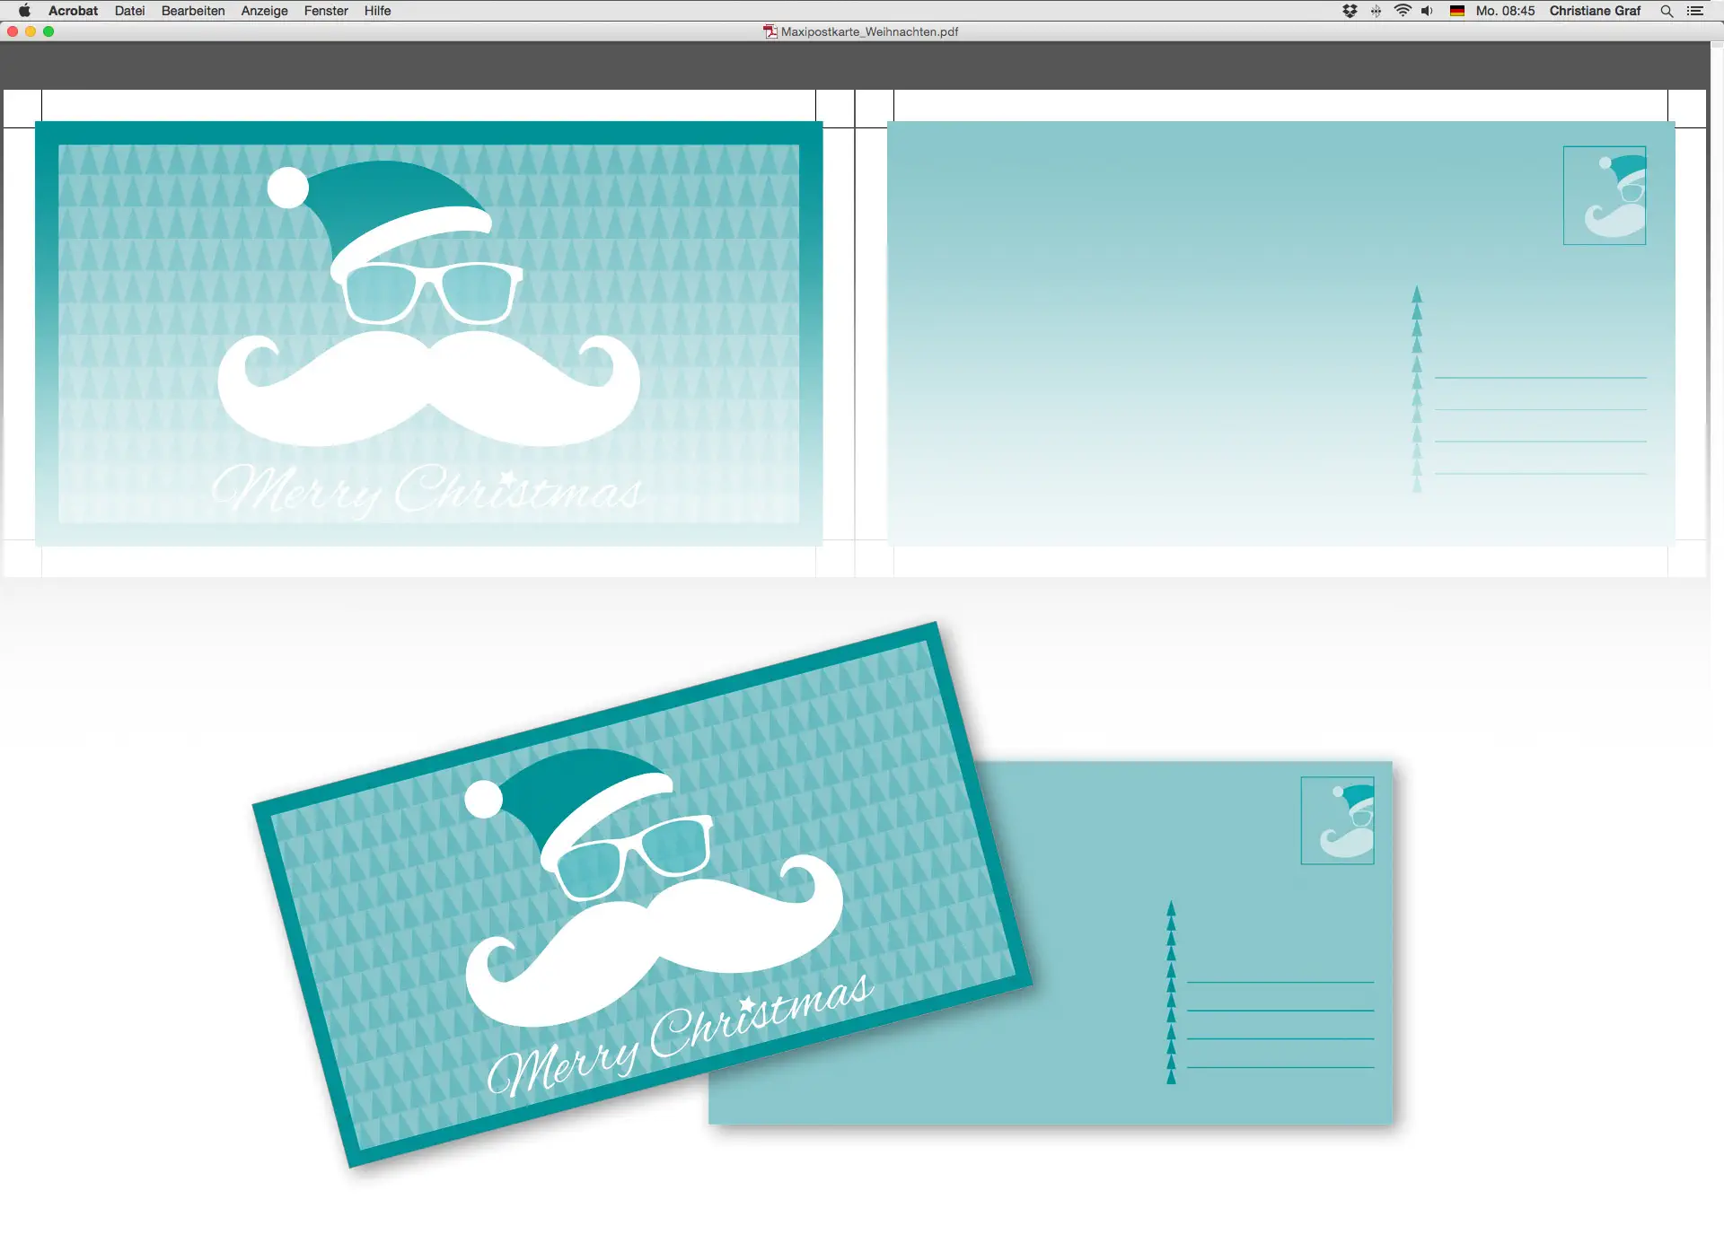
Task: Click the volume speaker icon
Action: tap(1427, 11)
